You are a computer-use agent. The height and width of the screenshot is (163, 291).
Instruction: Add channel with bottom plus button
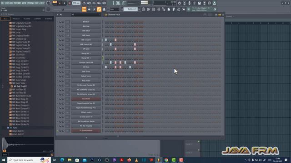[86, 138]
